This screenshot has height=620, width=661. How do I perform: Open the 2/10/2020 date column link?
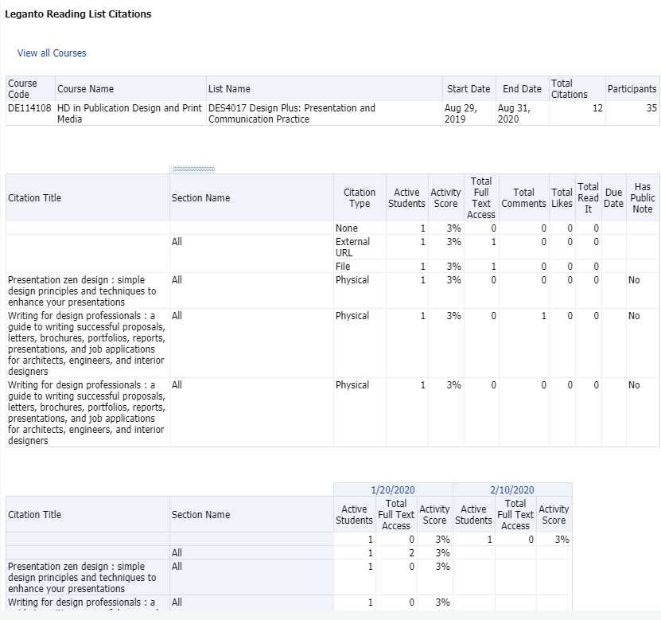[512, 490]
